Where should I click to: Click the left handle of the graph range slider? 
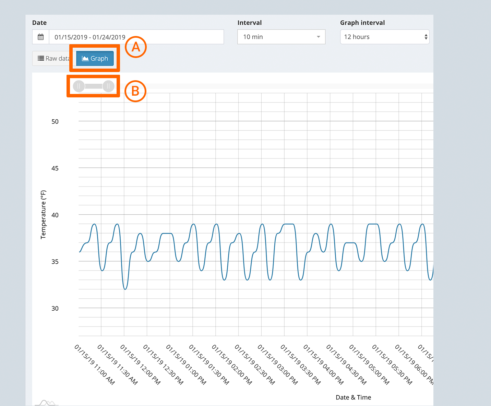point(79,86)
